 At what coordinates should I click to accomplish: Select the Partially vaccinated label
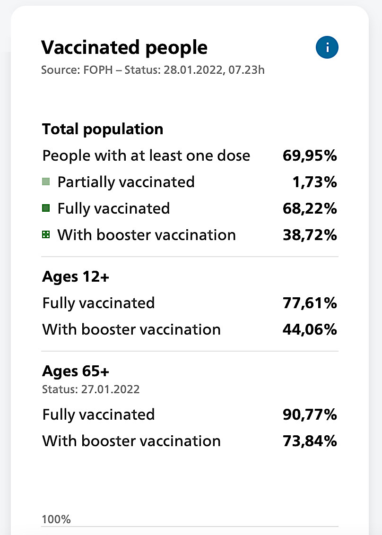(x=126, y=182)
